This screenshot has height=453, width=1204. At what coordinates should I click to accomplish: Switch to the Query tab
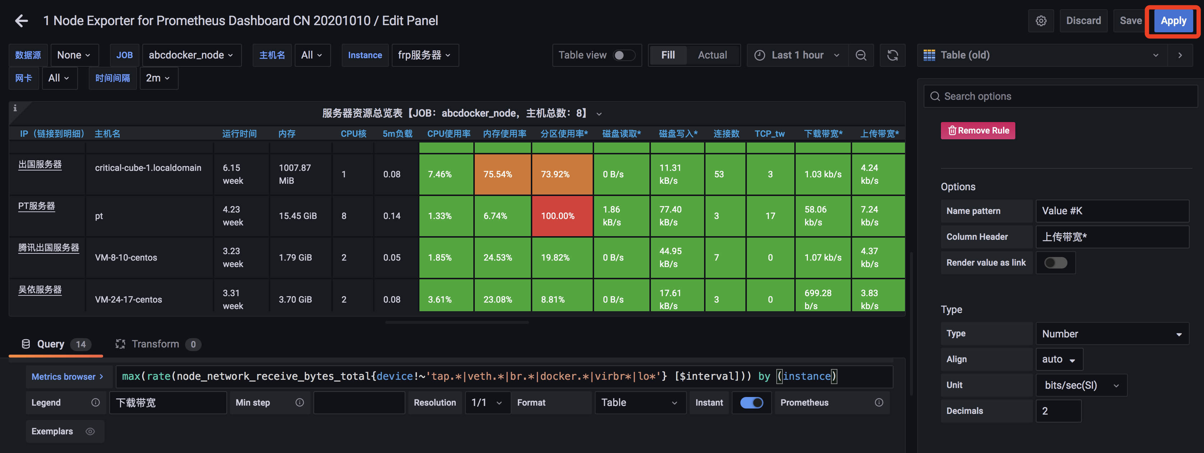pyautogui.click(x=56, y=344)
